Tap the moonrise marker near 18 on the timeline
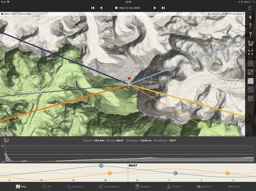Image resolution: width=256 pixels, height=191 pixels. 101,166
